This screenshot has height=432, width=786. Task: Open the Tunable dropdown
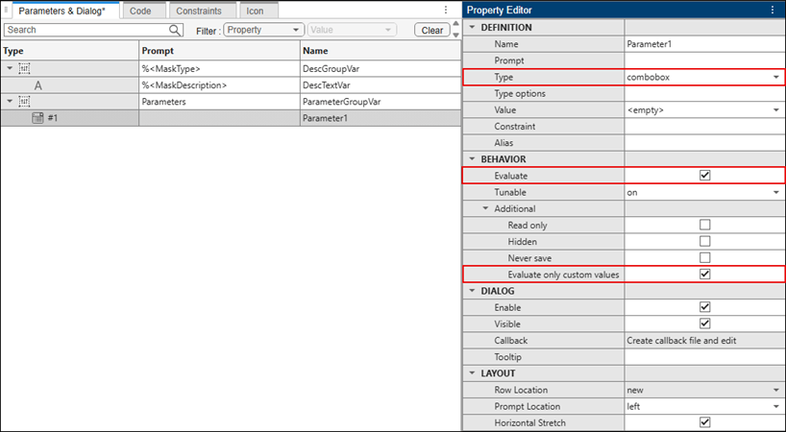point(776,192)
